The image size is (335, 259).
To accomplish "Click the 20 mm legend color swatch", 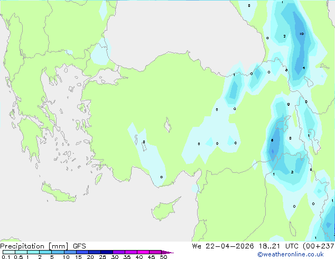I will [x=95, y=252].
